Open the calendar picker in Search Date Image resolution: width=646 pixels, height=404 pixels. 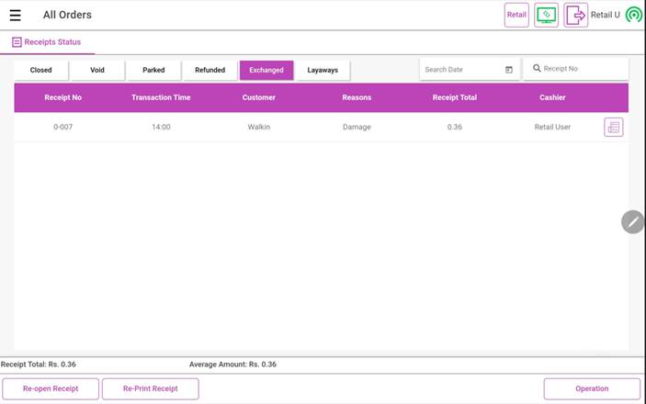[x=509, y=70]
